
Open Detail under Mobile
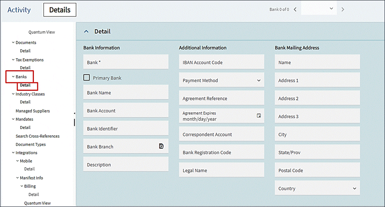(29, 169)
